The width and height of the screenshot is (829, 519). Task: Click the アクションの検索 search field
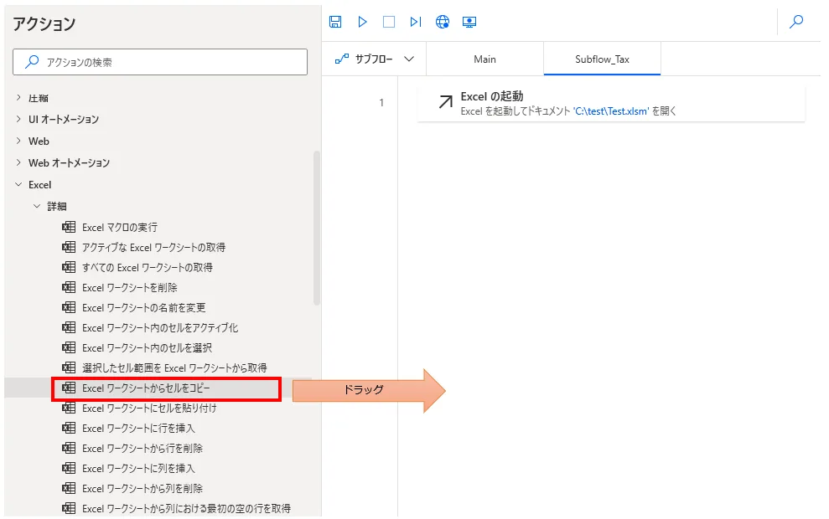coord(160,62)
